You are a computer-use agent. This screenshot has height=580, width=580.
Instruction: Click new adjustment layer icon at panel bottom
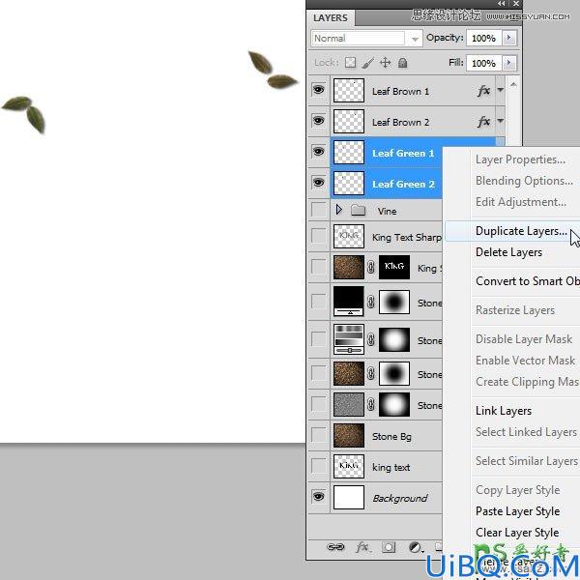click(x=416, y=547)
